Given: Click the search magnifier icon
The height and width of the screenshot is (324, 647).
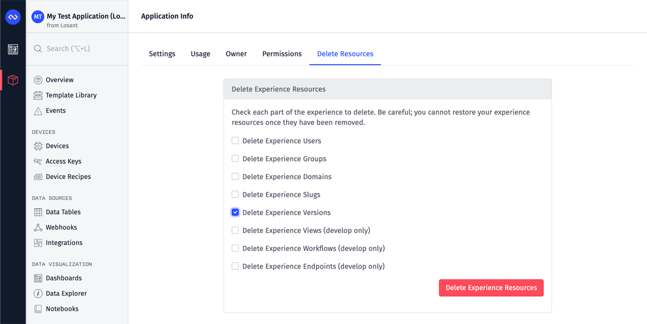Looking at the screenshot, I should (38, 48).
